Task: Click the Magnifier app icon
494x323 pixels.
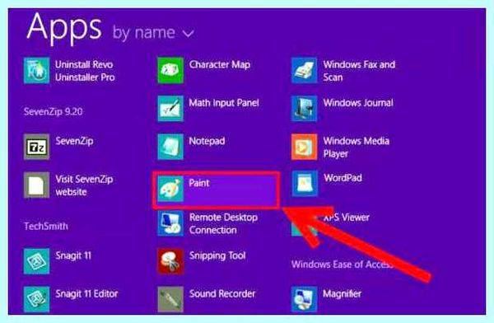Action: point(304,299)
